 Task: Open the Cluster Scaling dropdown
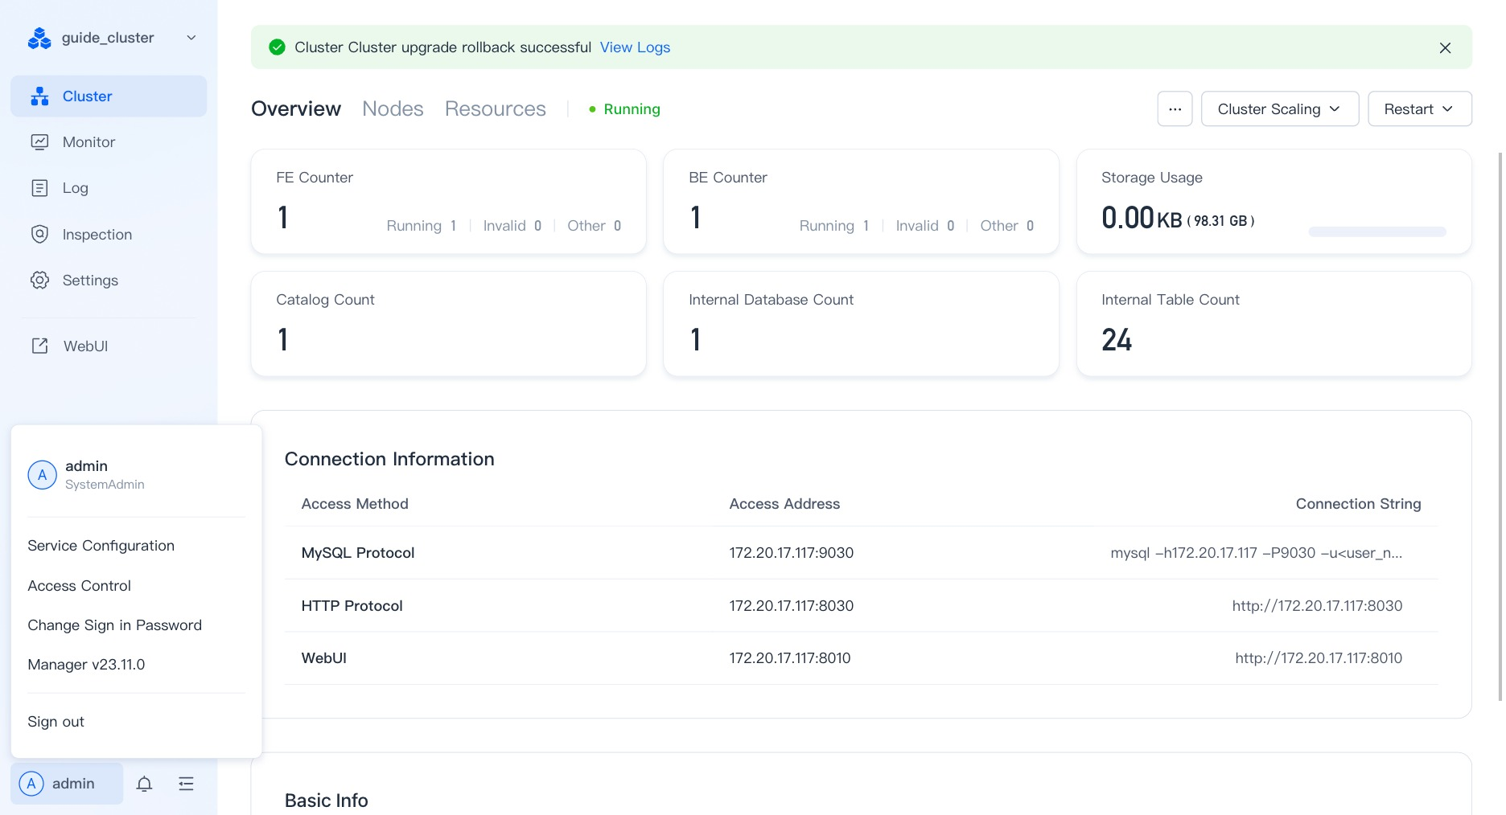coord(1279,109)
